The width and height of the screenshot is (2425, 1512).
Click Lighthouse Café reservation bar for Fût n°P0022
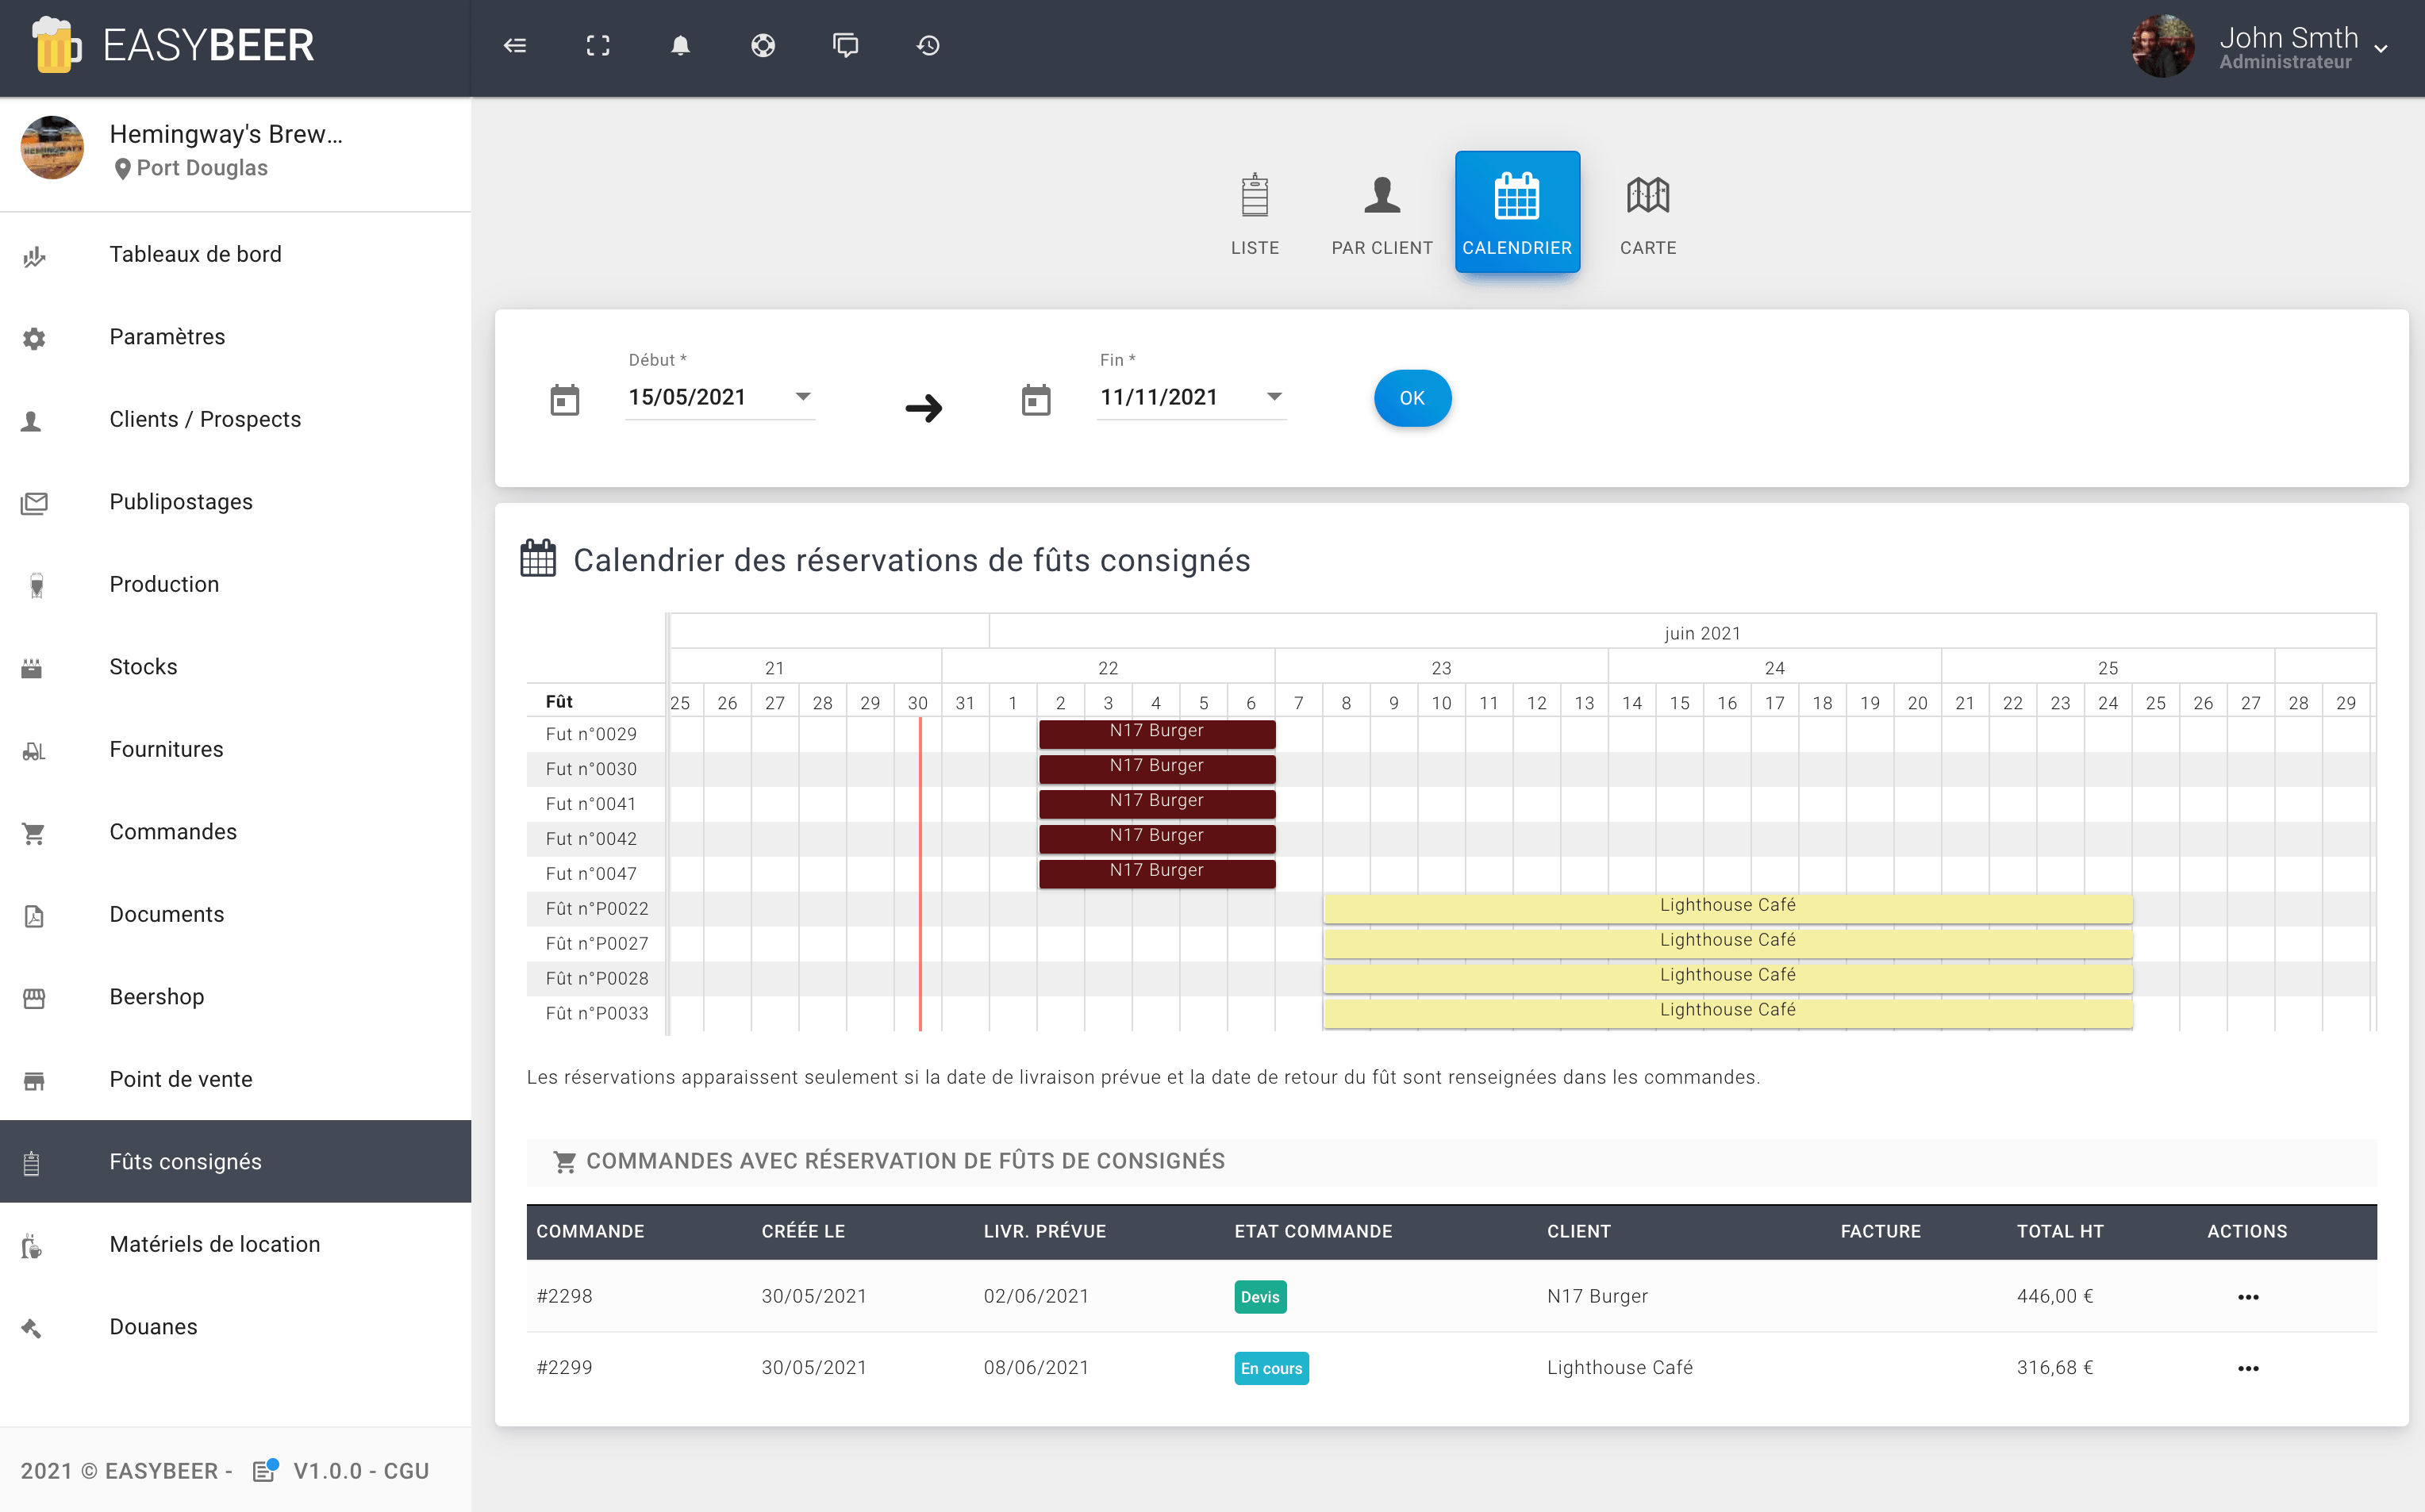[1727, 907]
